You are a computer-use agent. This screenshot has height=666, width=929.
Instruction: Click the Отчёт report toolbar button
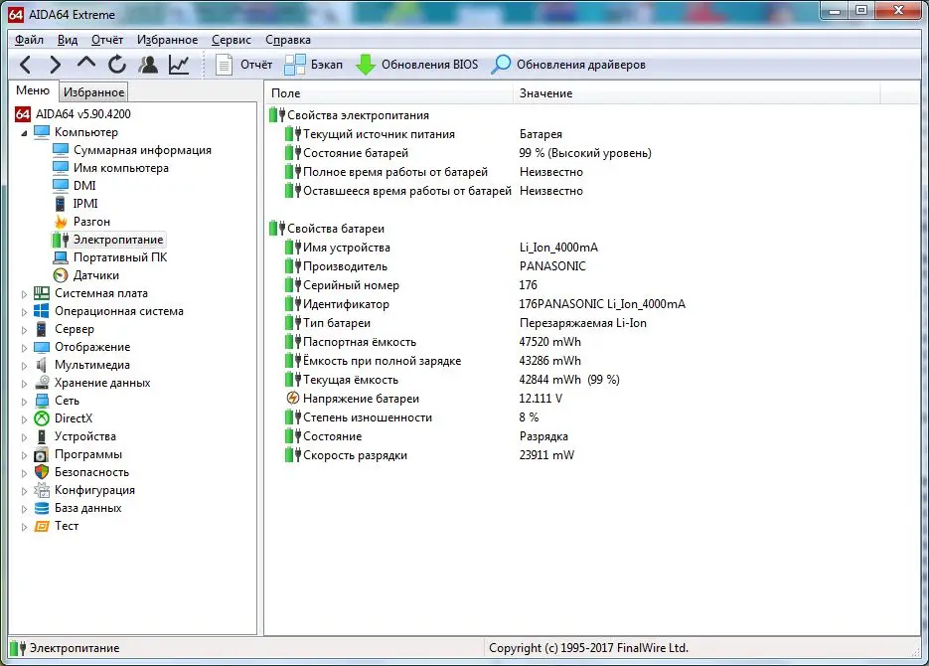click(243, 64)
